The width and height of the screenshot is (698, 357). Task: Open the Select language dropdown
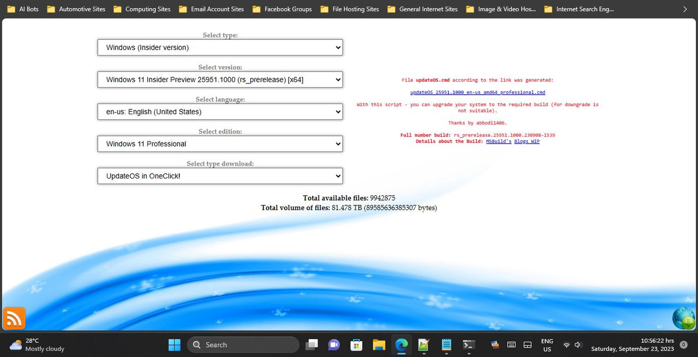[x=220, y=112]
